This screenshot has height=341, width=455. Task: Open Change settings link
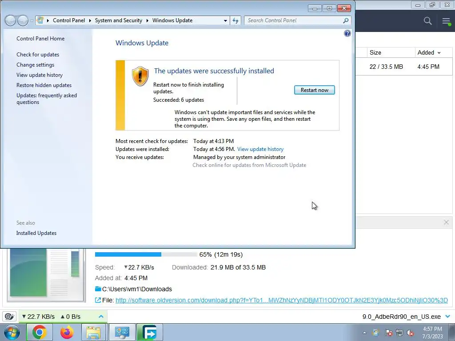coord(36,65)
